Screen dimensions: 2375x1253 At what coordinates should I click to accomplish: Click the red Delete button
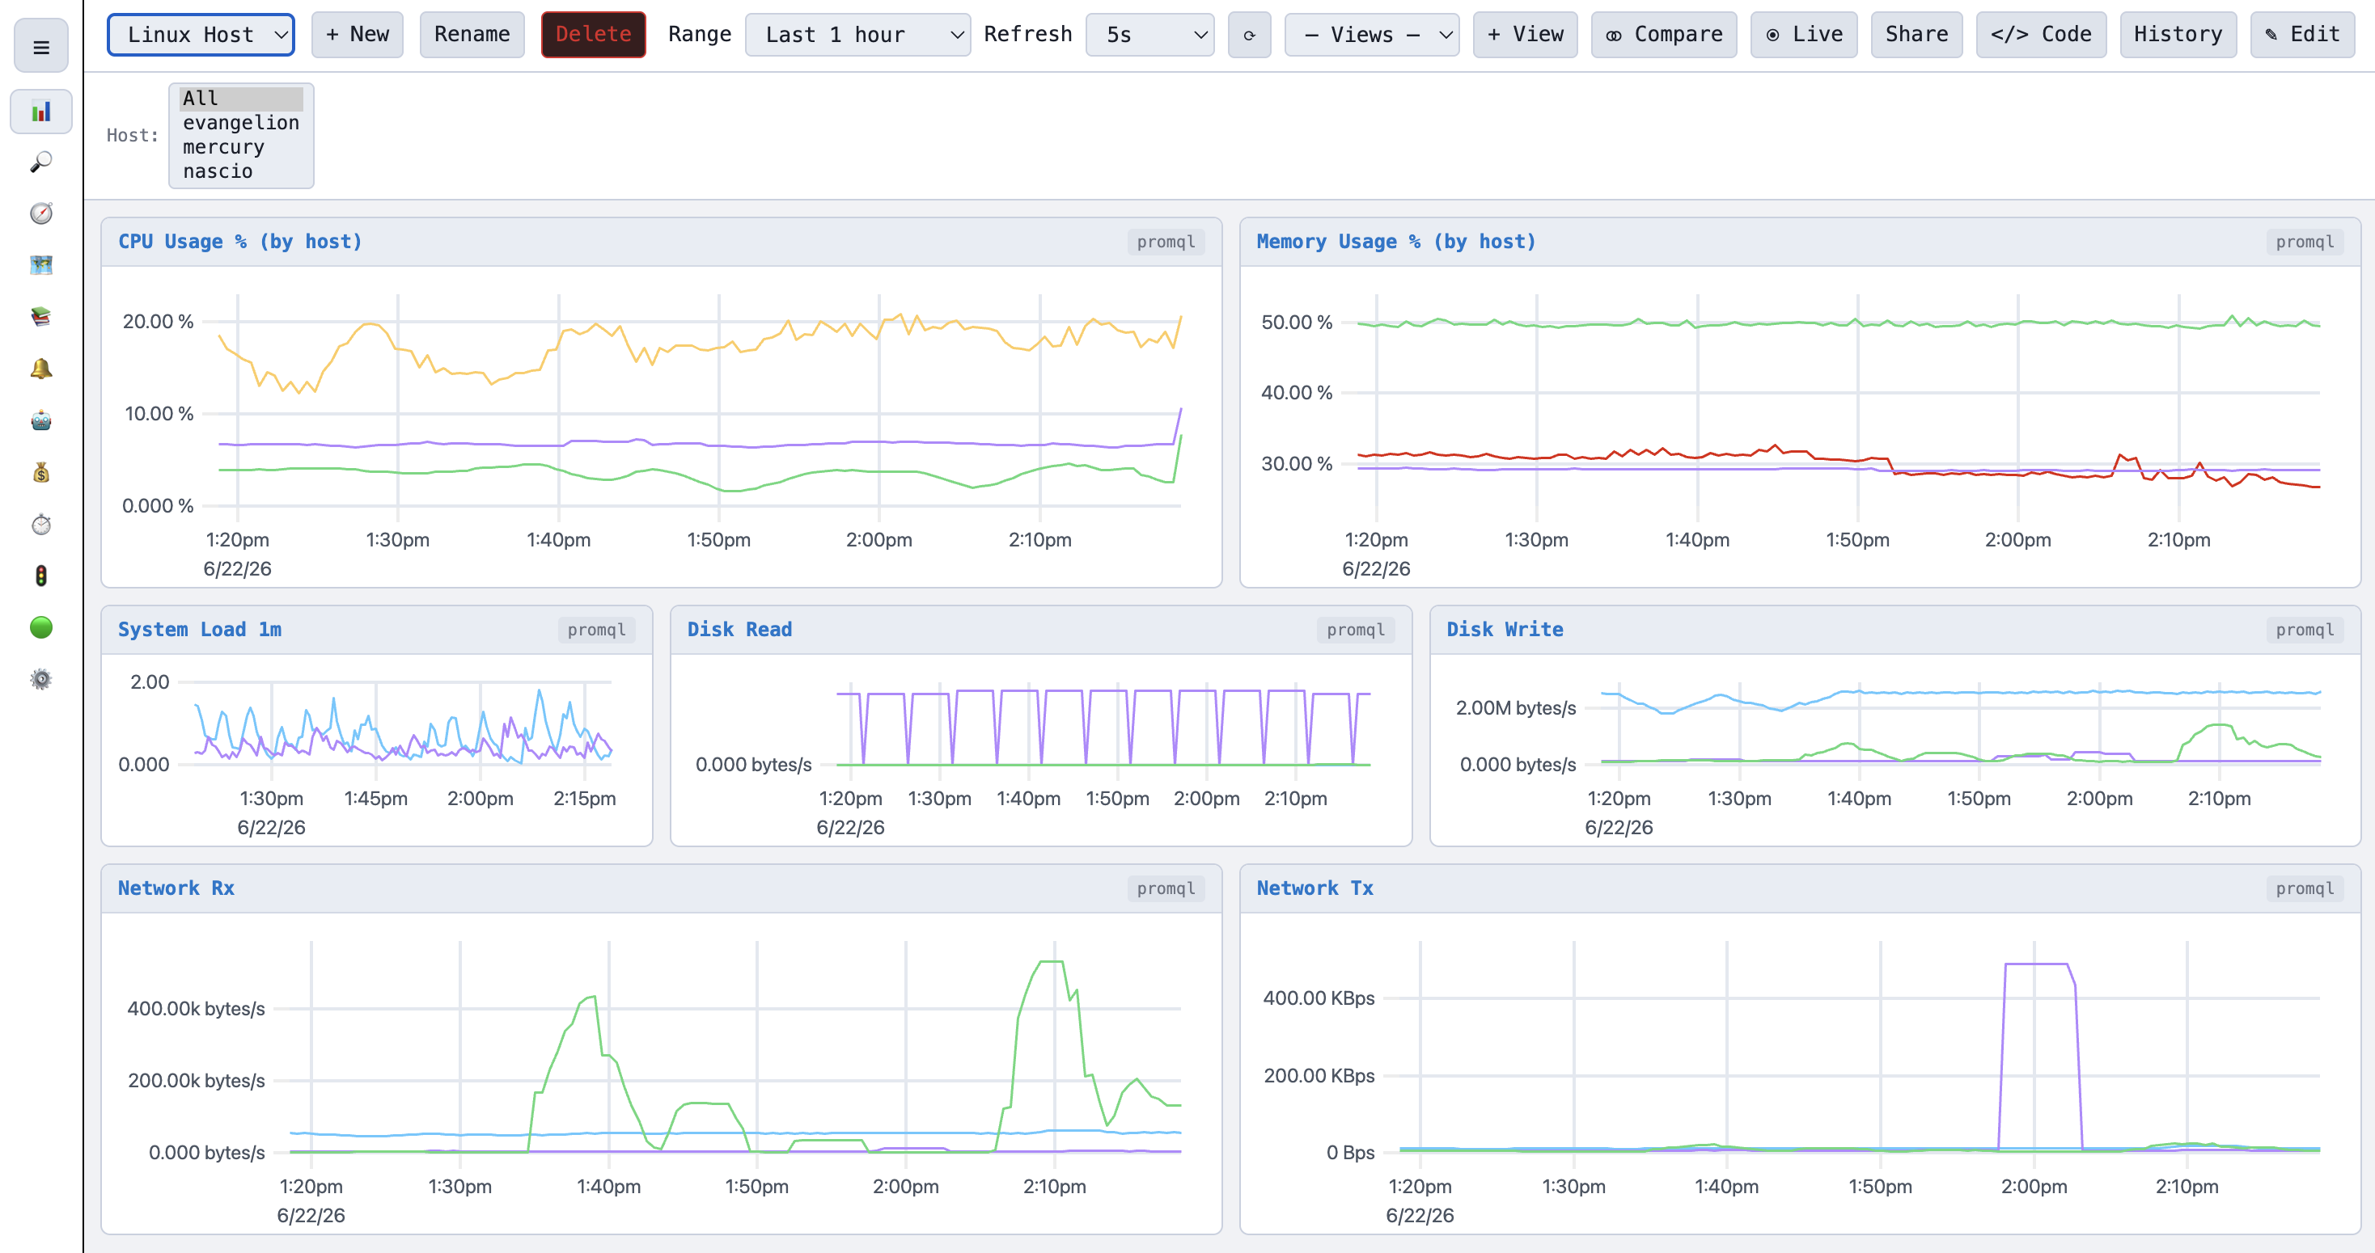[x=594, y=35]
